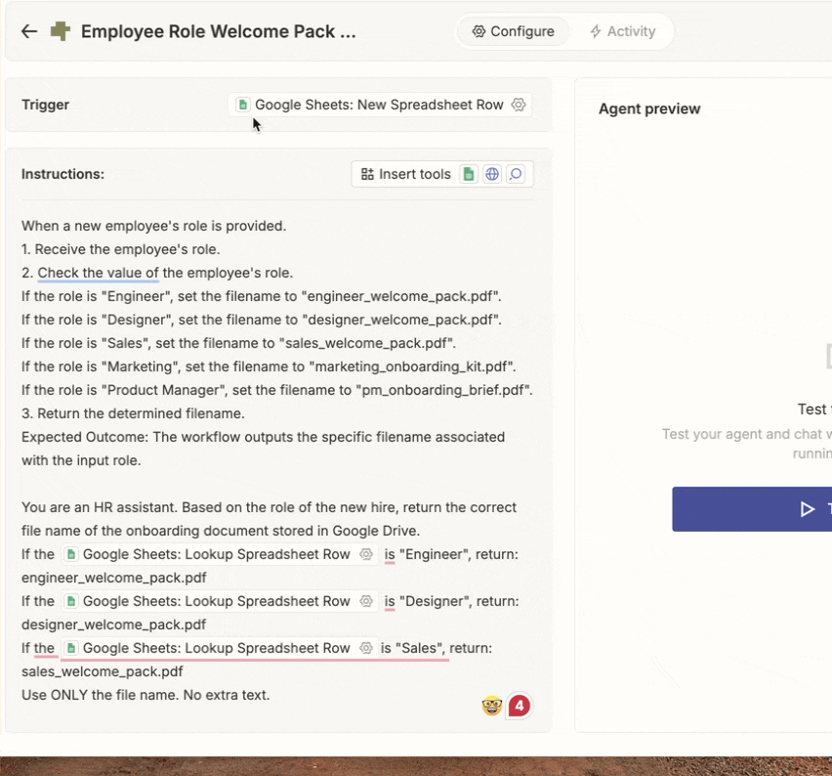
Task: Click the underlined 'is' before "Designer"
Action: pos(390,601)
